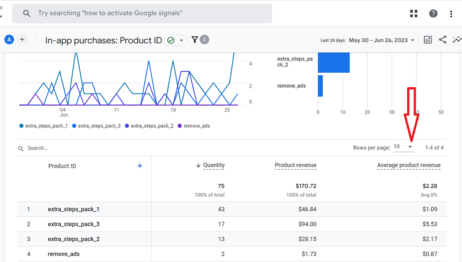Click the share report icon

click(x=443, y=40)
